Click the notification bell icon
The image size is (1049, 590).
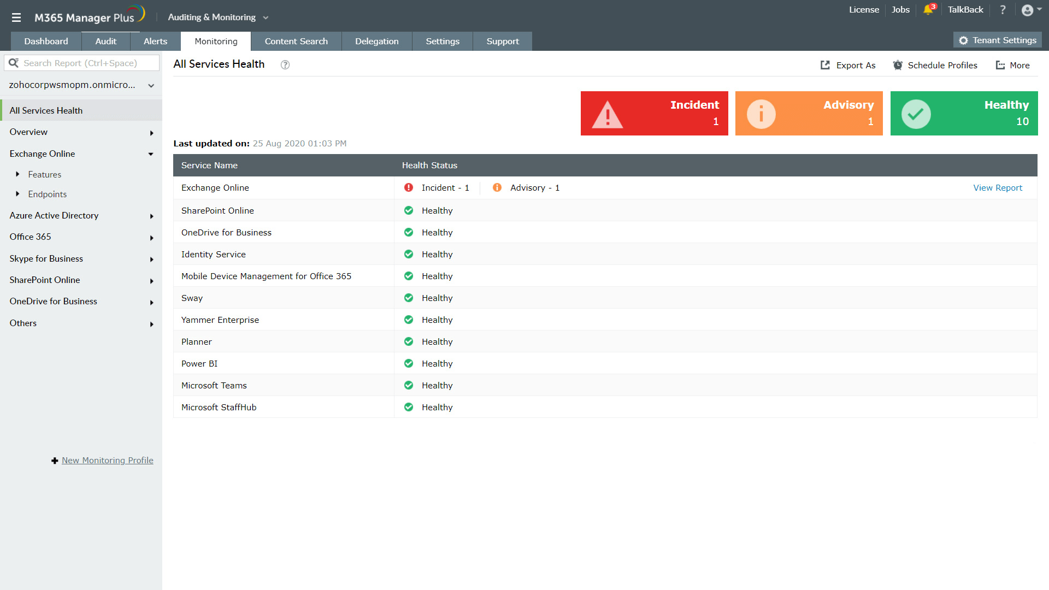[x=928, y=10]
